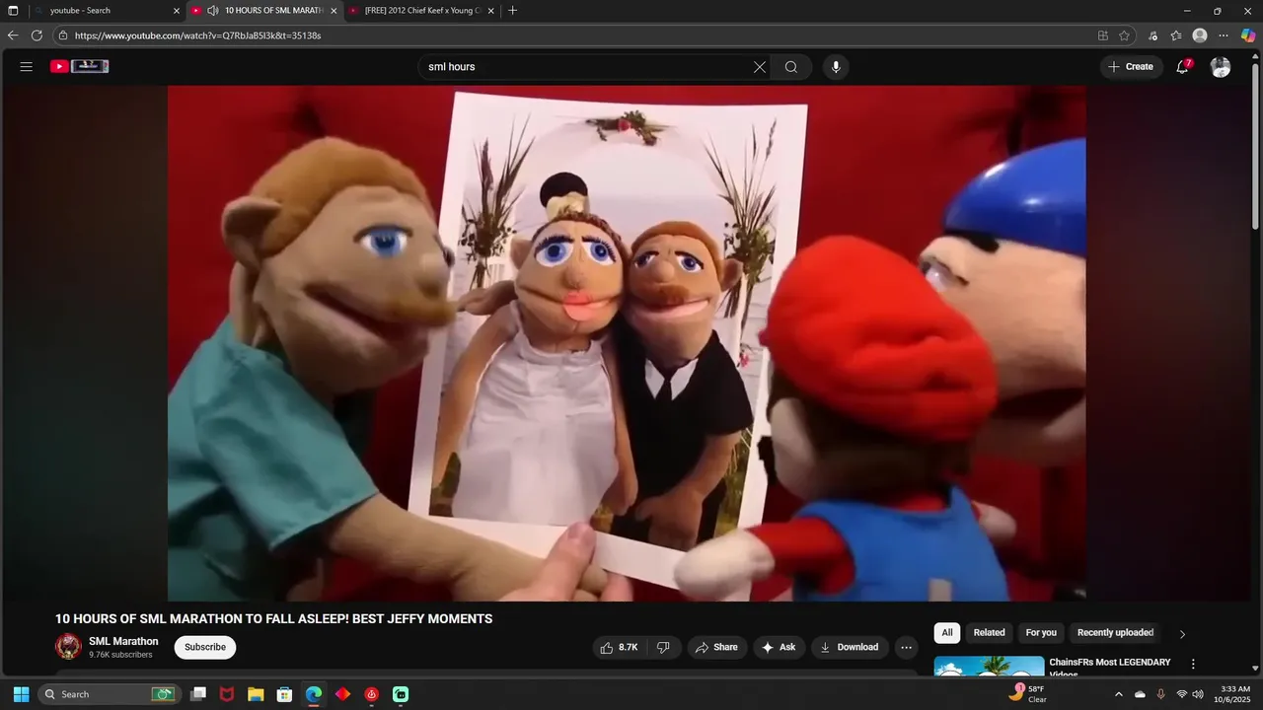Click the video player to pause
Screen dimensions: 1263x710
point(627,343)
